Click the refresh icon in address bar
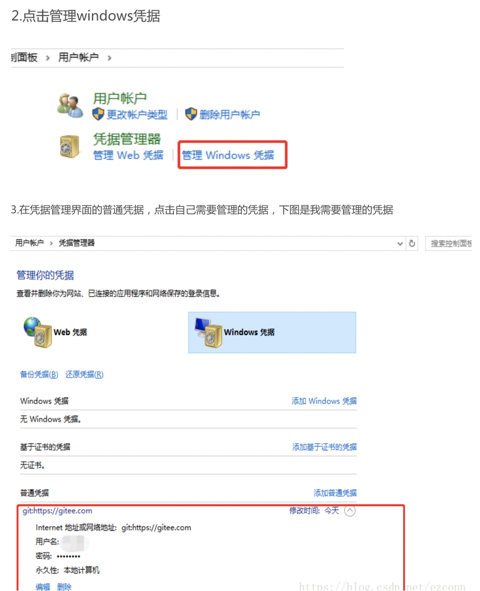The width and height of the screenshot is (480, 591). [412, 243]
